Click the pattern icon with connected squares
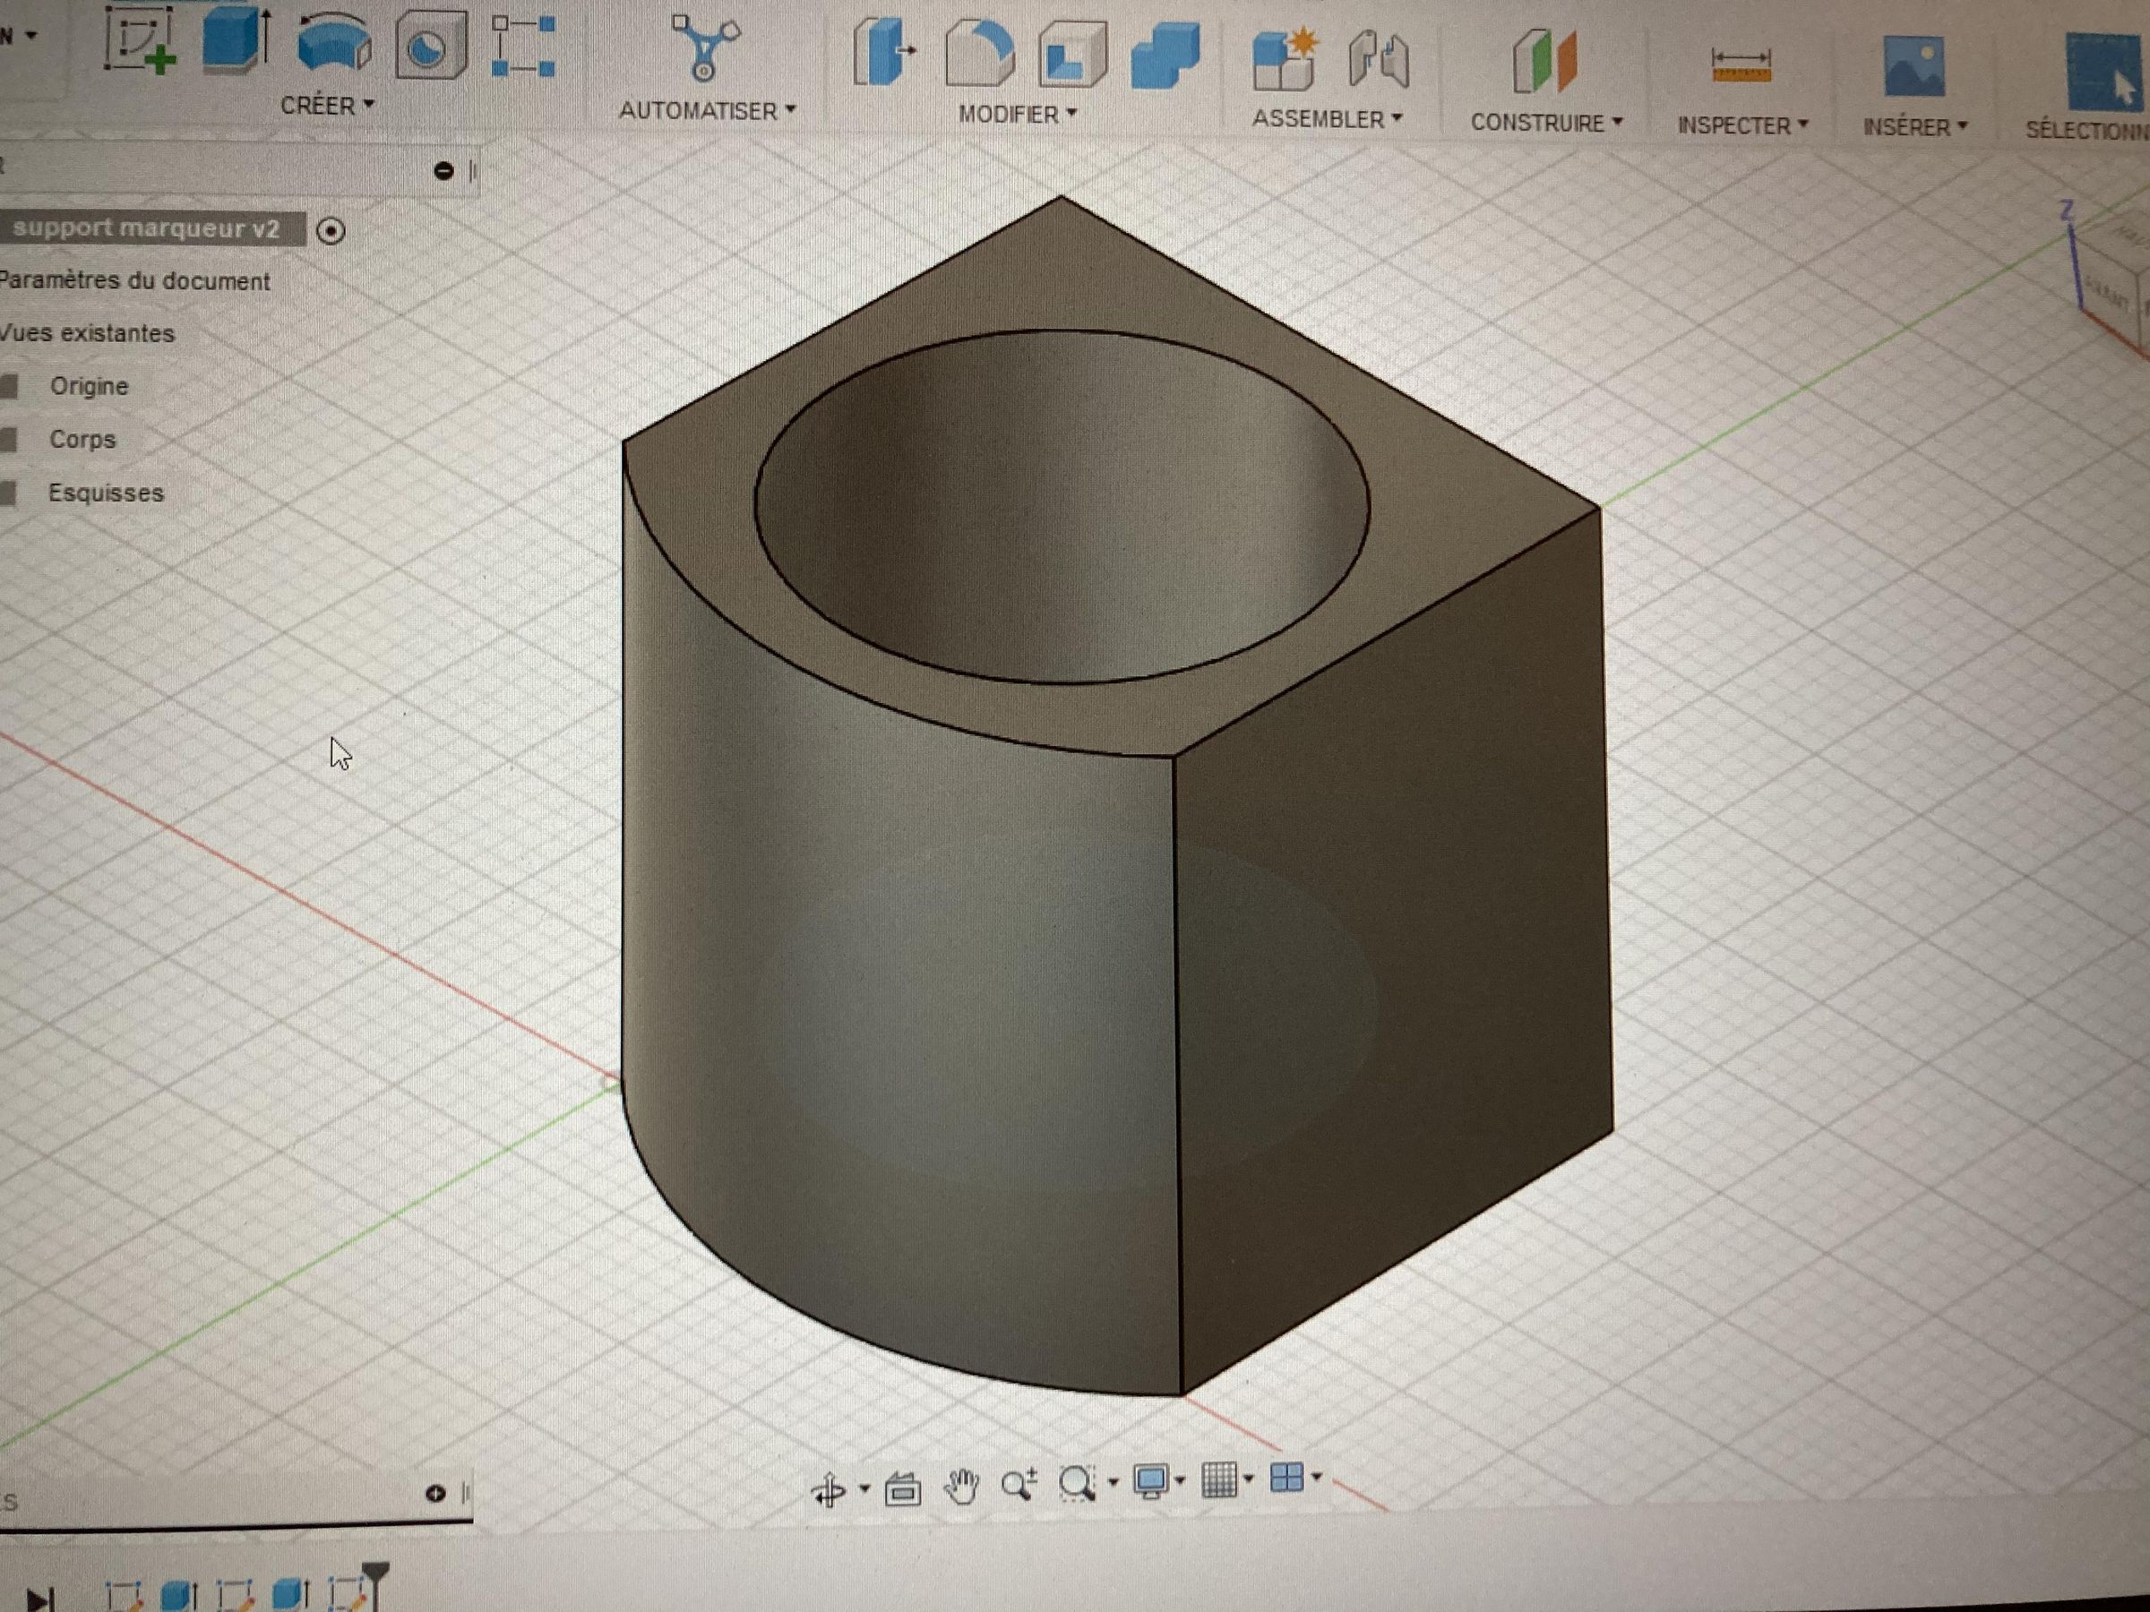Screen dimensions: 2150x1612 [x=523, y=46]
